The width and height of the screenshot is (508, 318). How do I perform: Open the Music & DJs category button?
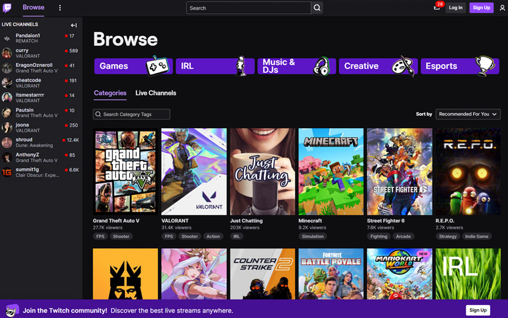click(x=297, y=66)
